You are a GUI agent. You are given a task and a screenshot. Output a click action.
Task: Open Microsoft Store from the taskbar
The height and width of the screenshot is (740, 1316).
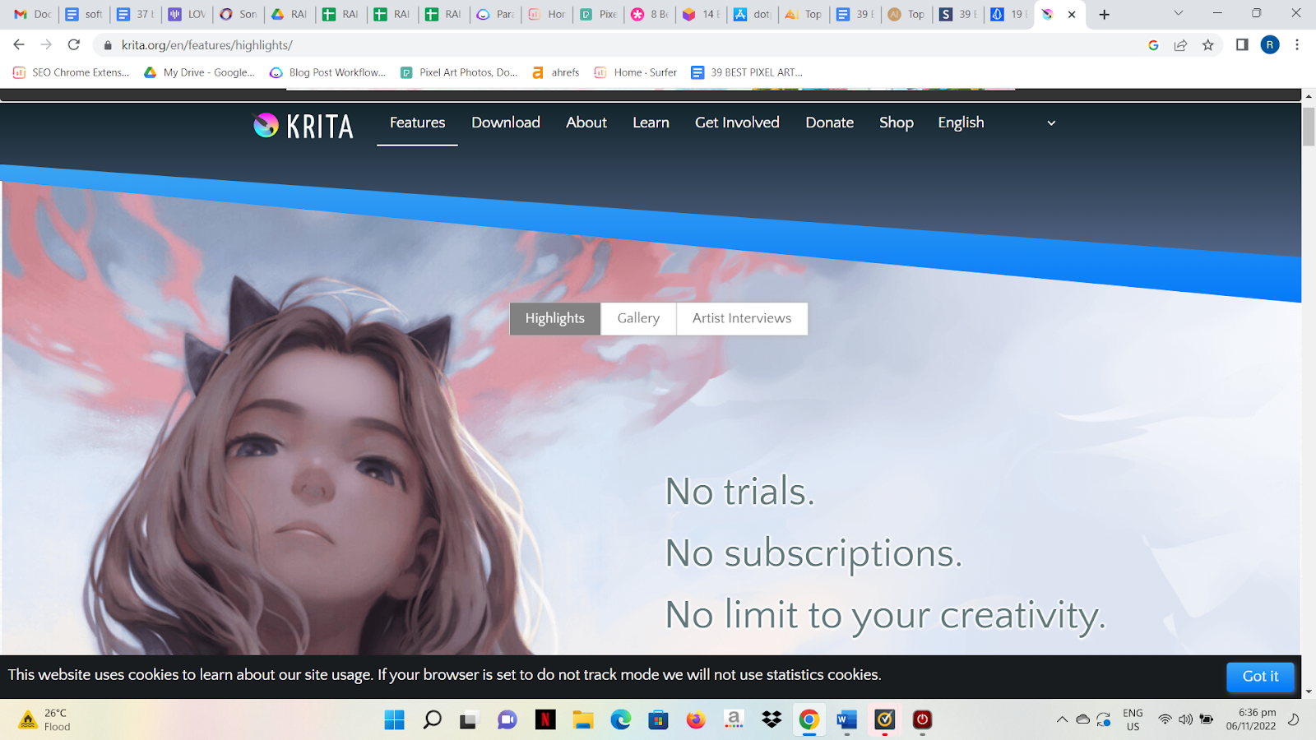(x=658, y=720)
